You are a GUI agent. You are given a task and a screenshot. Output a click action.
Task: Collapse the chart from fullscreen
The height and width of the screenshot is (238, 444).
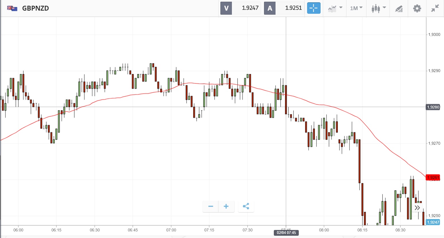[x=435, y=8]
